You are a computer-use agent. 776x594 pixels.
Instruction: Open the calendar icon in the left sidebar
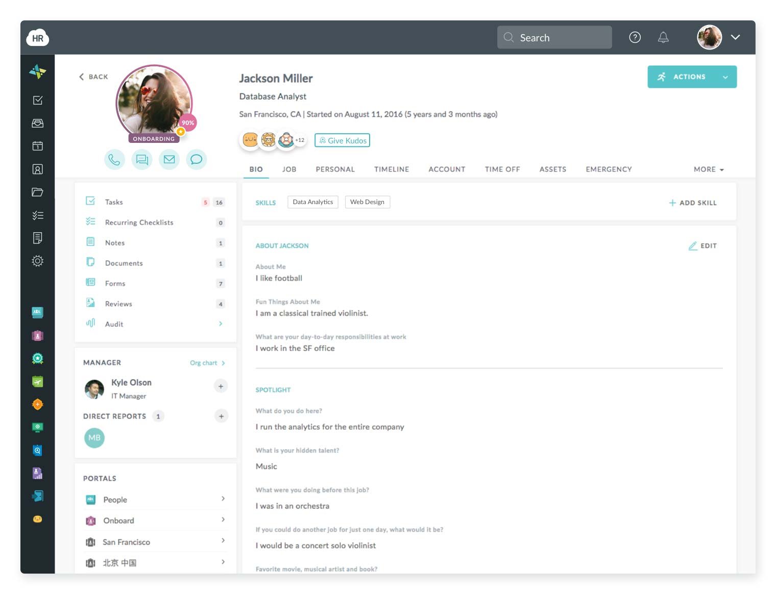coord(37,146)
